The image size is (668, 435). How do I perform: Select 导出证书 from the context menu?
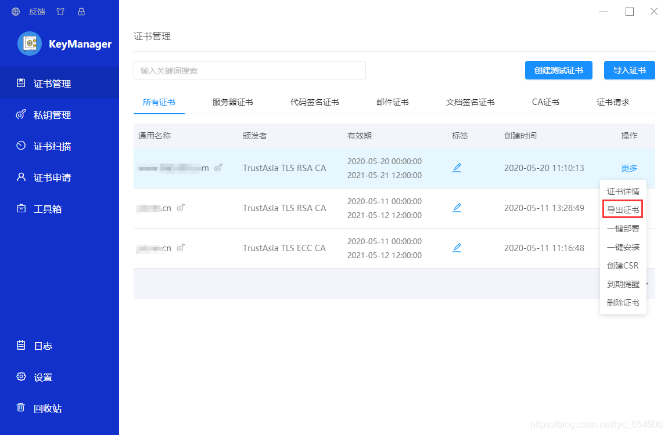(x=622, y=209)
